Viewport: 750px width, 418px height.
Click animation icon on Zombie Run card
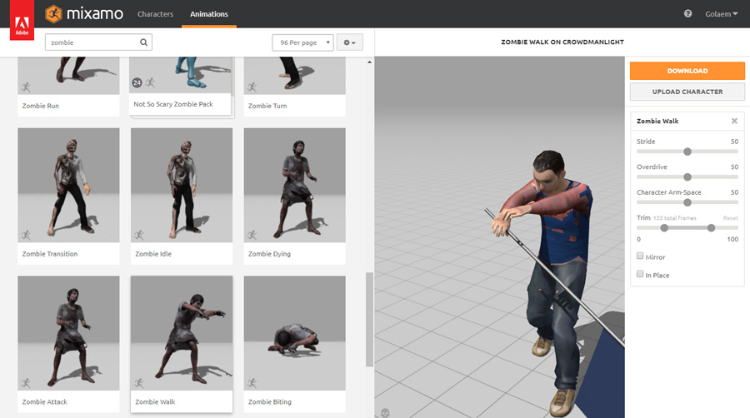pyautogui.click(x=26, y=87)
